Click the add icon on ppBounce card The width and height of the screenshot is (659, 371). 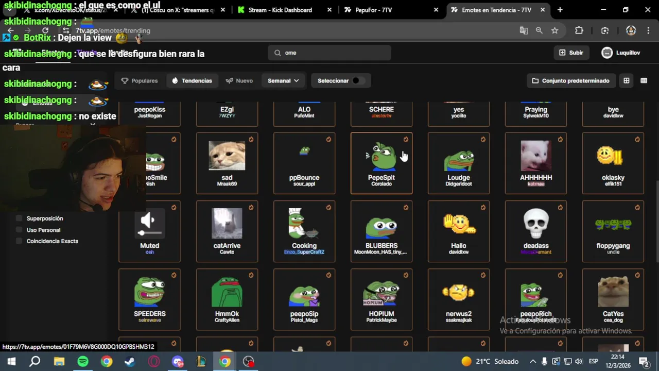point(328,139)
